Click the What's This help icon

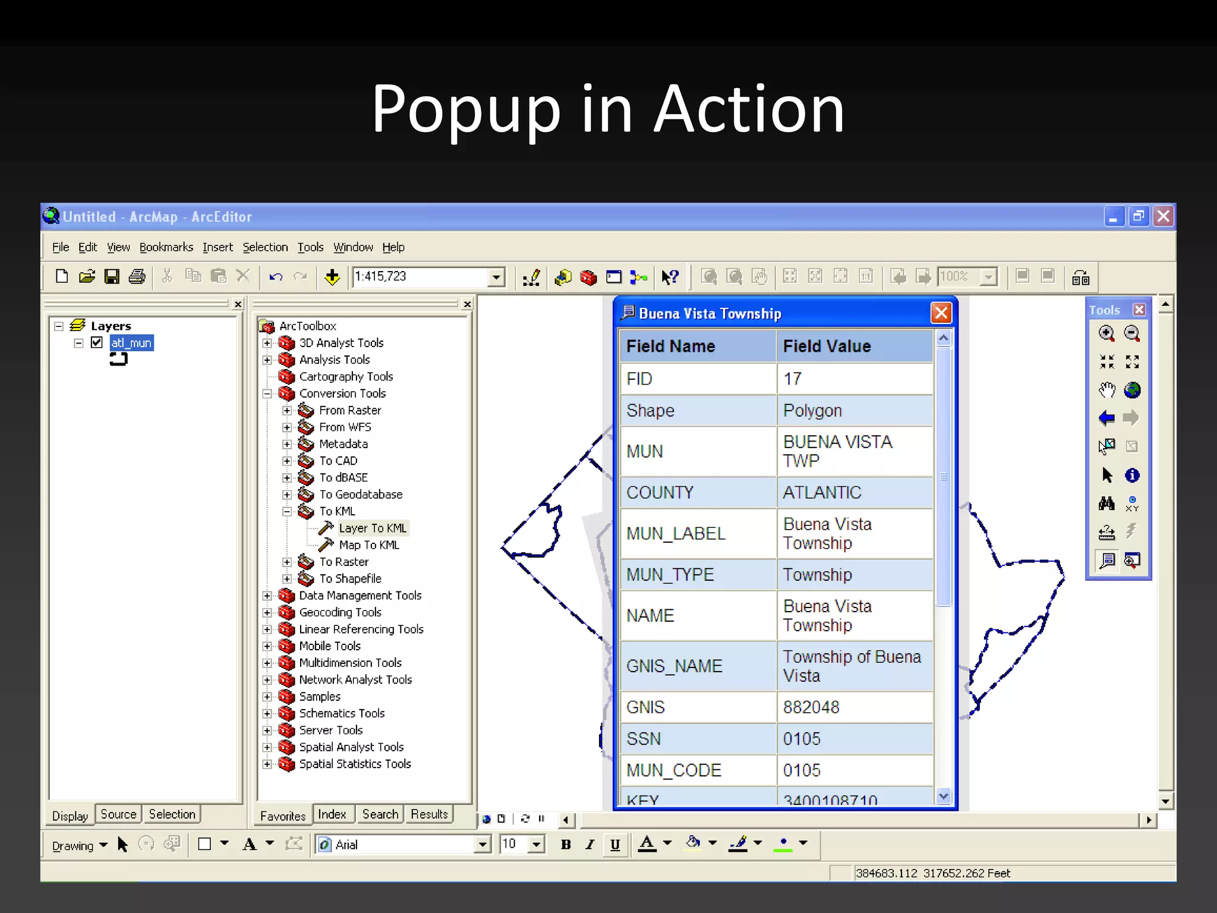point(670,277)
